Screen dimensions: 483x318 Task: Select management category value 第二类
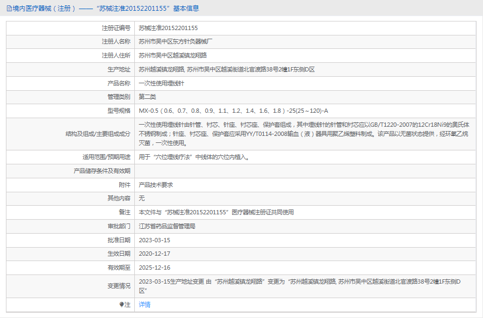147,97
